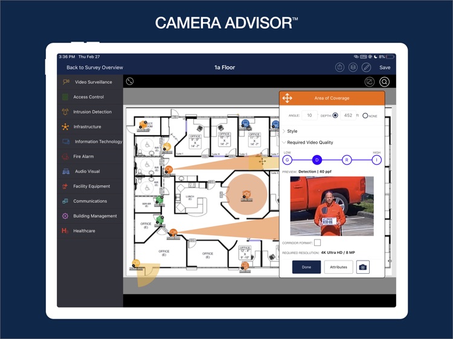The width and height of the screenshot is (453, 339).
Task: Click the Information Technology monitor icon
Action: (x=66, y=141)
